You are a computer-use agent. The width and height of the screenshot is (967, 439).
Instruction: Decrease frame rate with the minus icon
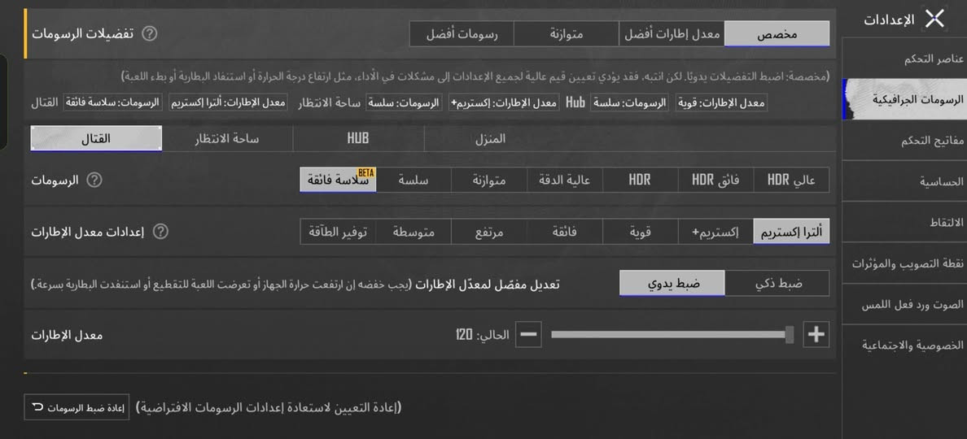click(x=528, y=334)
